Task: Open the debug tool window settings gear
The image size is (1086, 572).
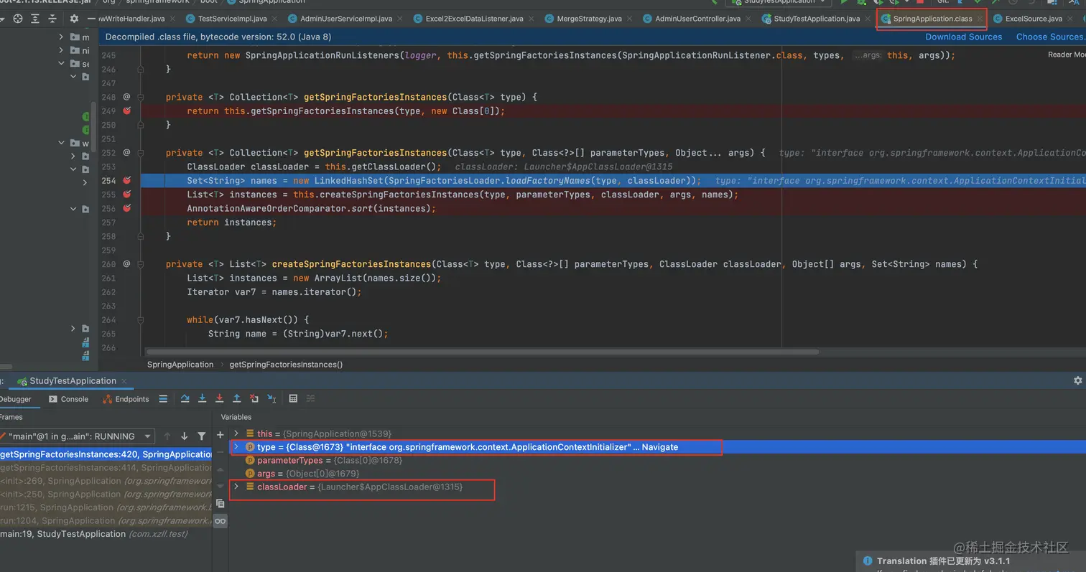Action: pos(1077,381)
